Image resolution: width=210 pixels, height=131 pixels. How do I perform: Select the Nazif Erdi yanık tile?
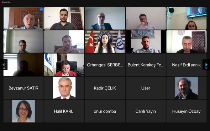(186, 65)
